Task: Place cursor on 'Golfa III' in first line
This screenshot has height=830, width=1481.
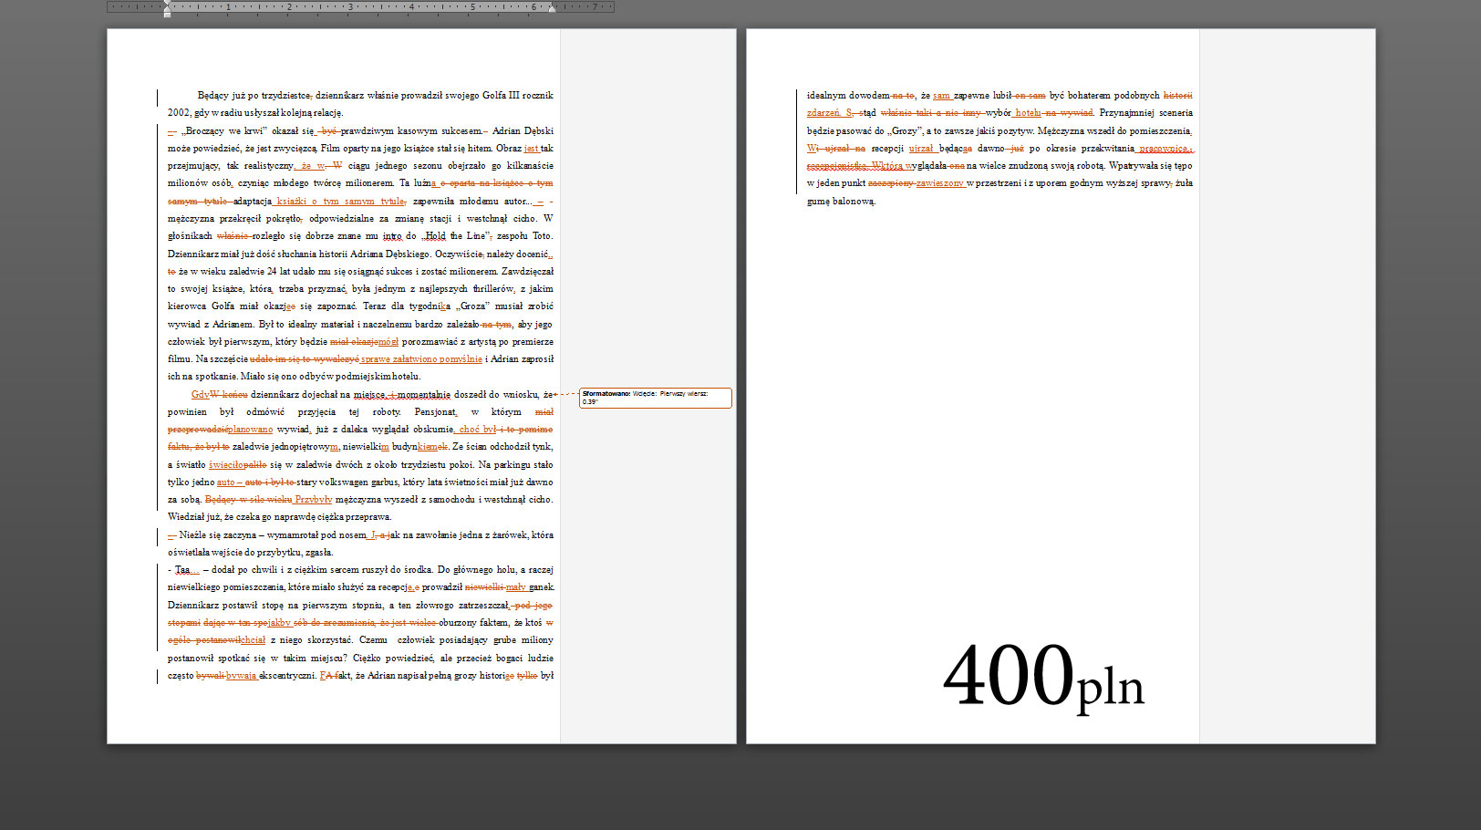Action: point(501,95)
